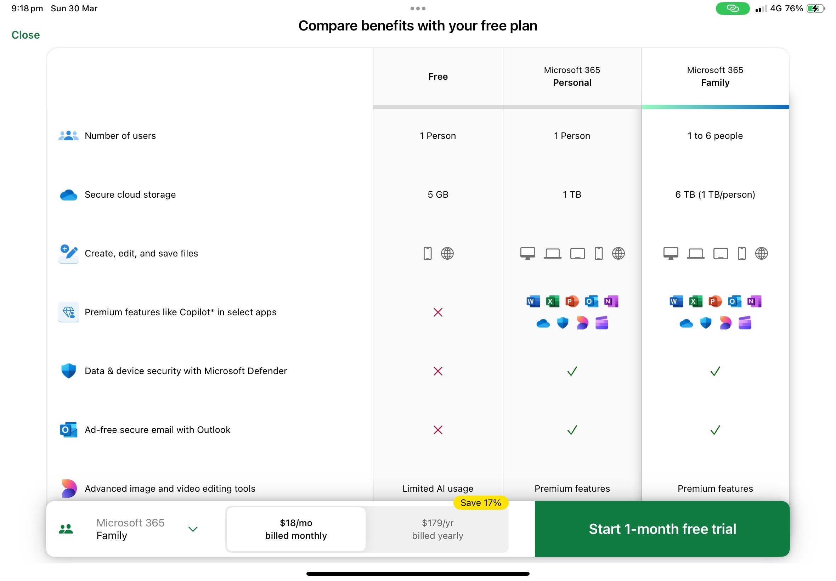
Task: Click the Save 17% badge
Action: pyautogui.click(x=480, y=503)
